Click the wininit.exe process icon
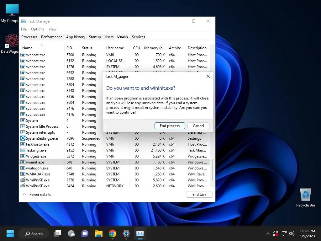Image resolution: width=321 pixels, height=241 pixels. coord(23,162)
